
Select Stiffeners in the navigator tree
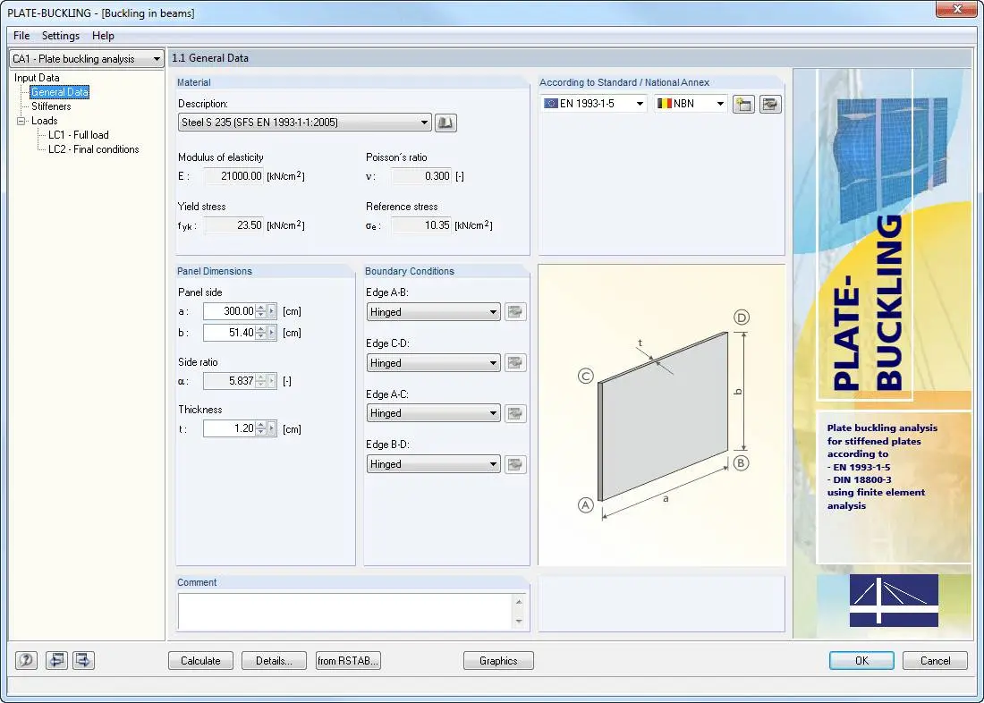click(51, 106)
